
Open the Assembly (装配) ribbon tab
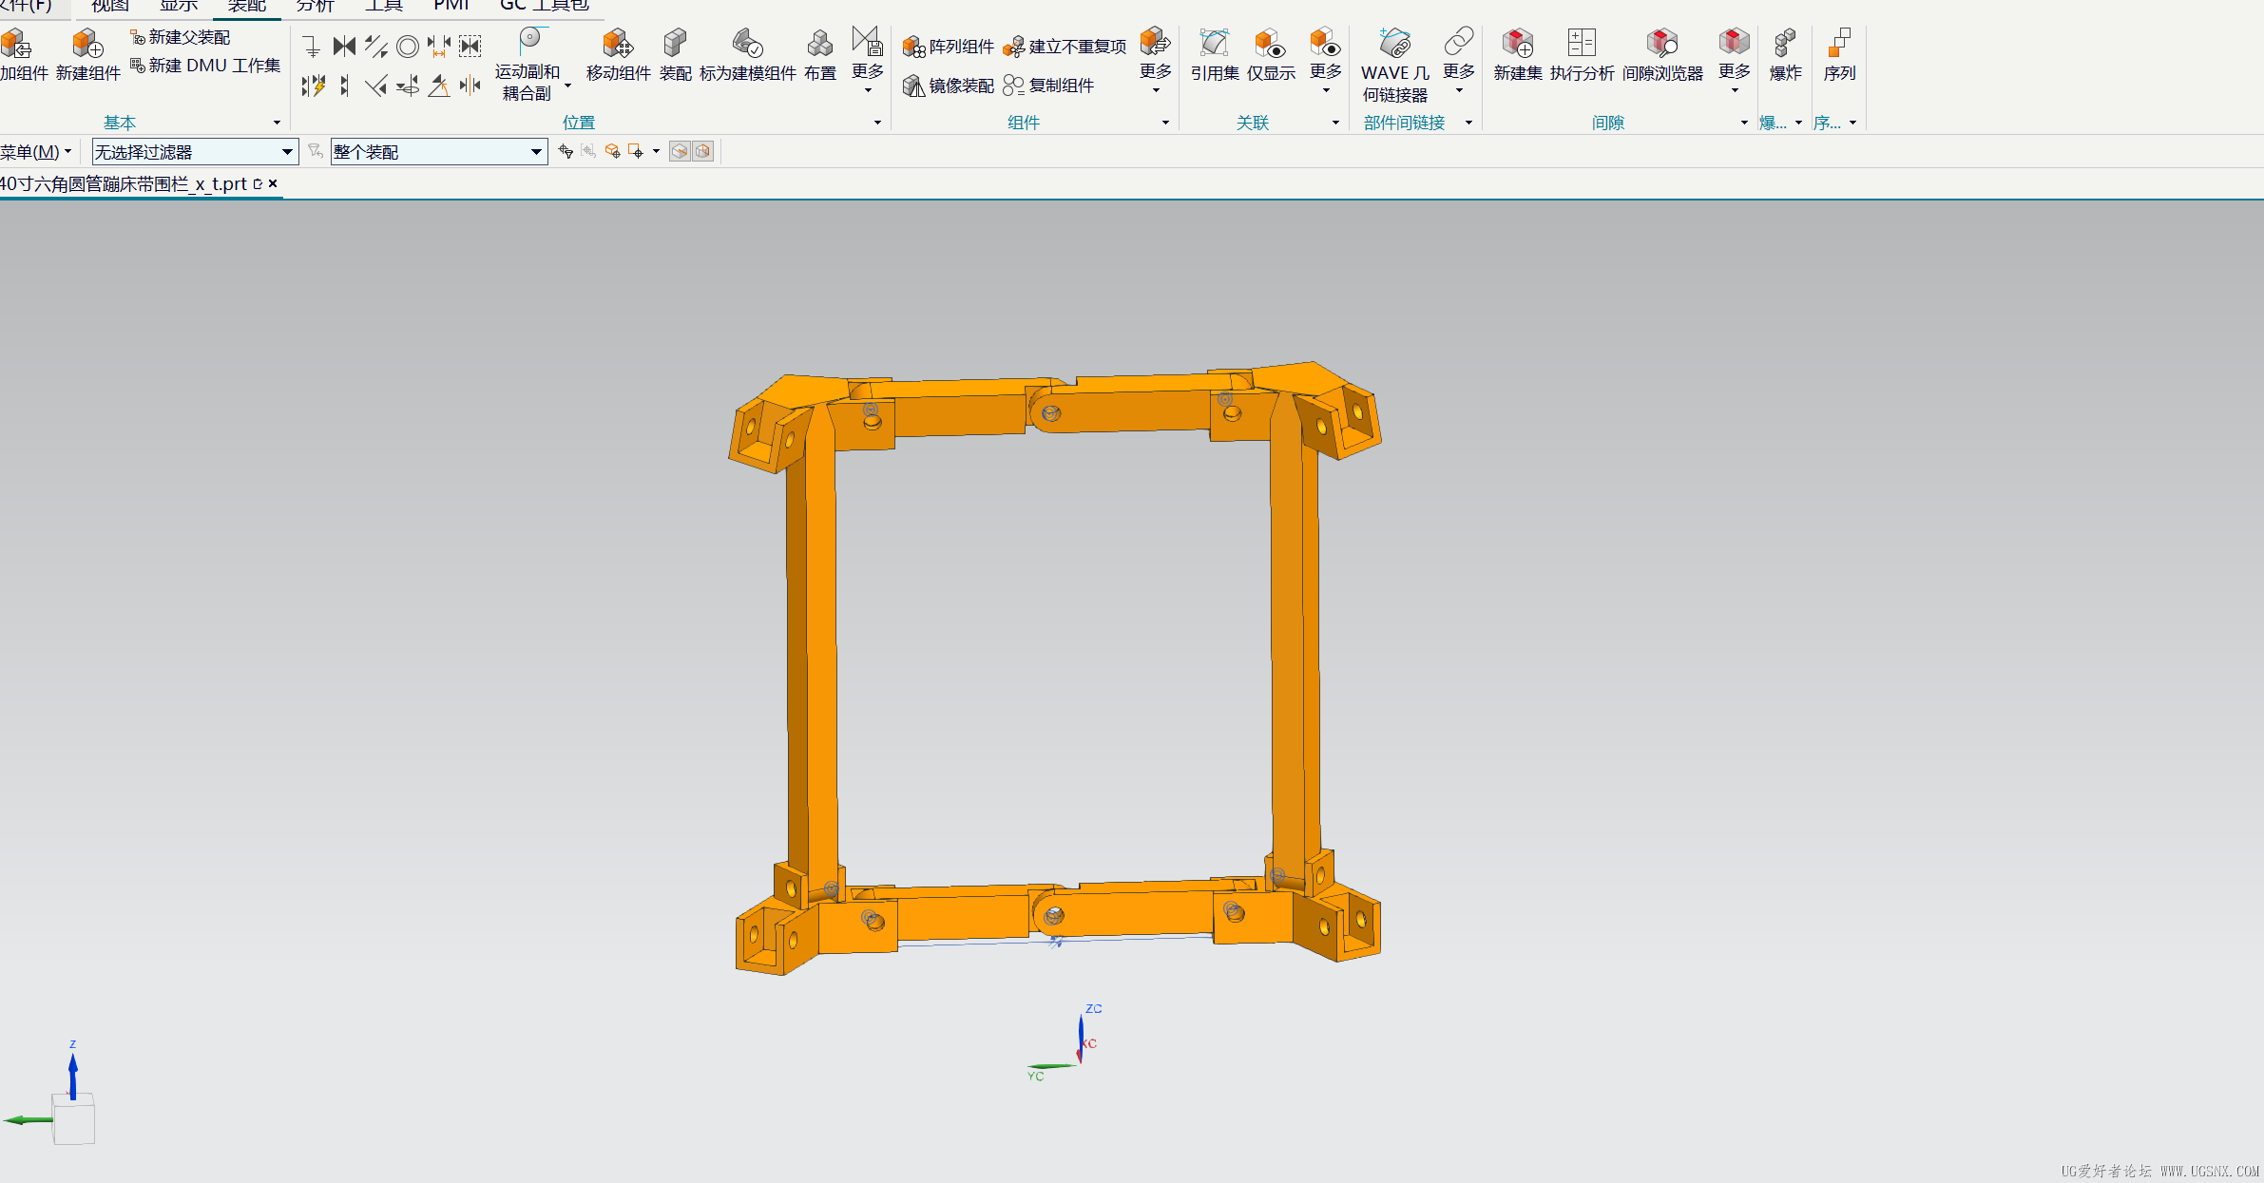tap(246, 6)
